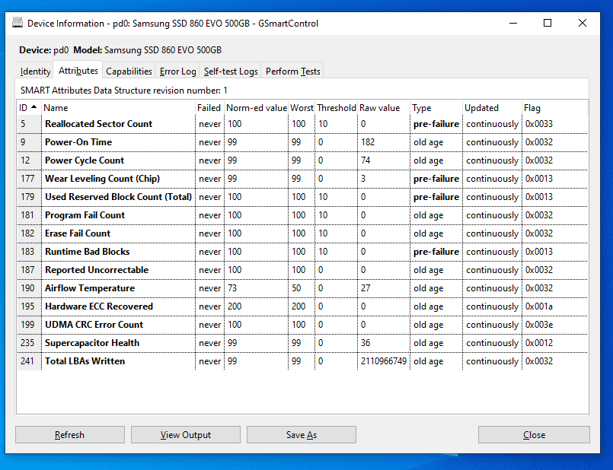This screenshot has width=613, height=470.
Task: Select the UDMA CRC Error Count row
Action: tap(302, 325)
